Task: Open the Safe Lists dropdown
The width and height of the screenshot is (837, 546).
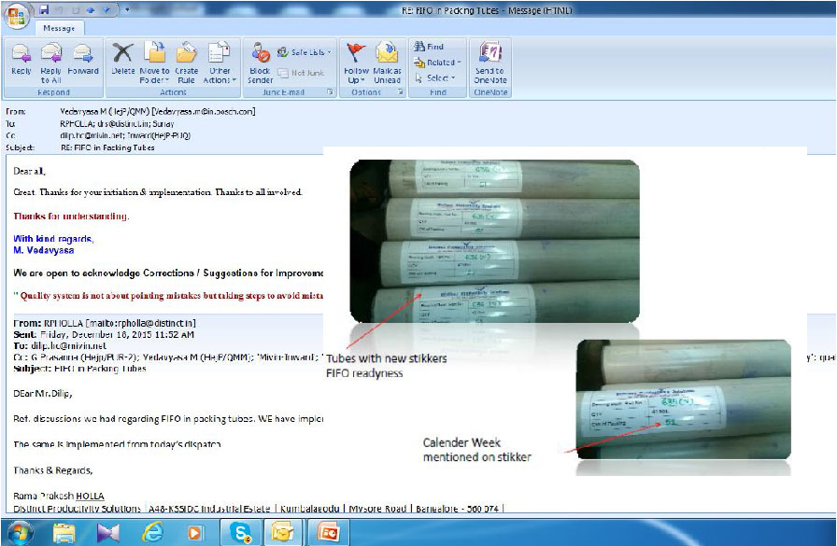Action: (x=305, y=52)
